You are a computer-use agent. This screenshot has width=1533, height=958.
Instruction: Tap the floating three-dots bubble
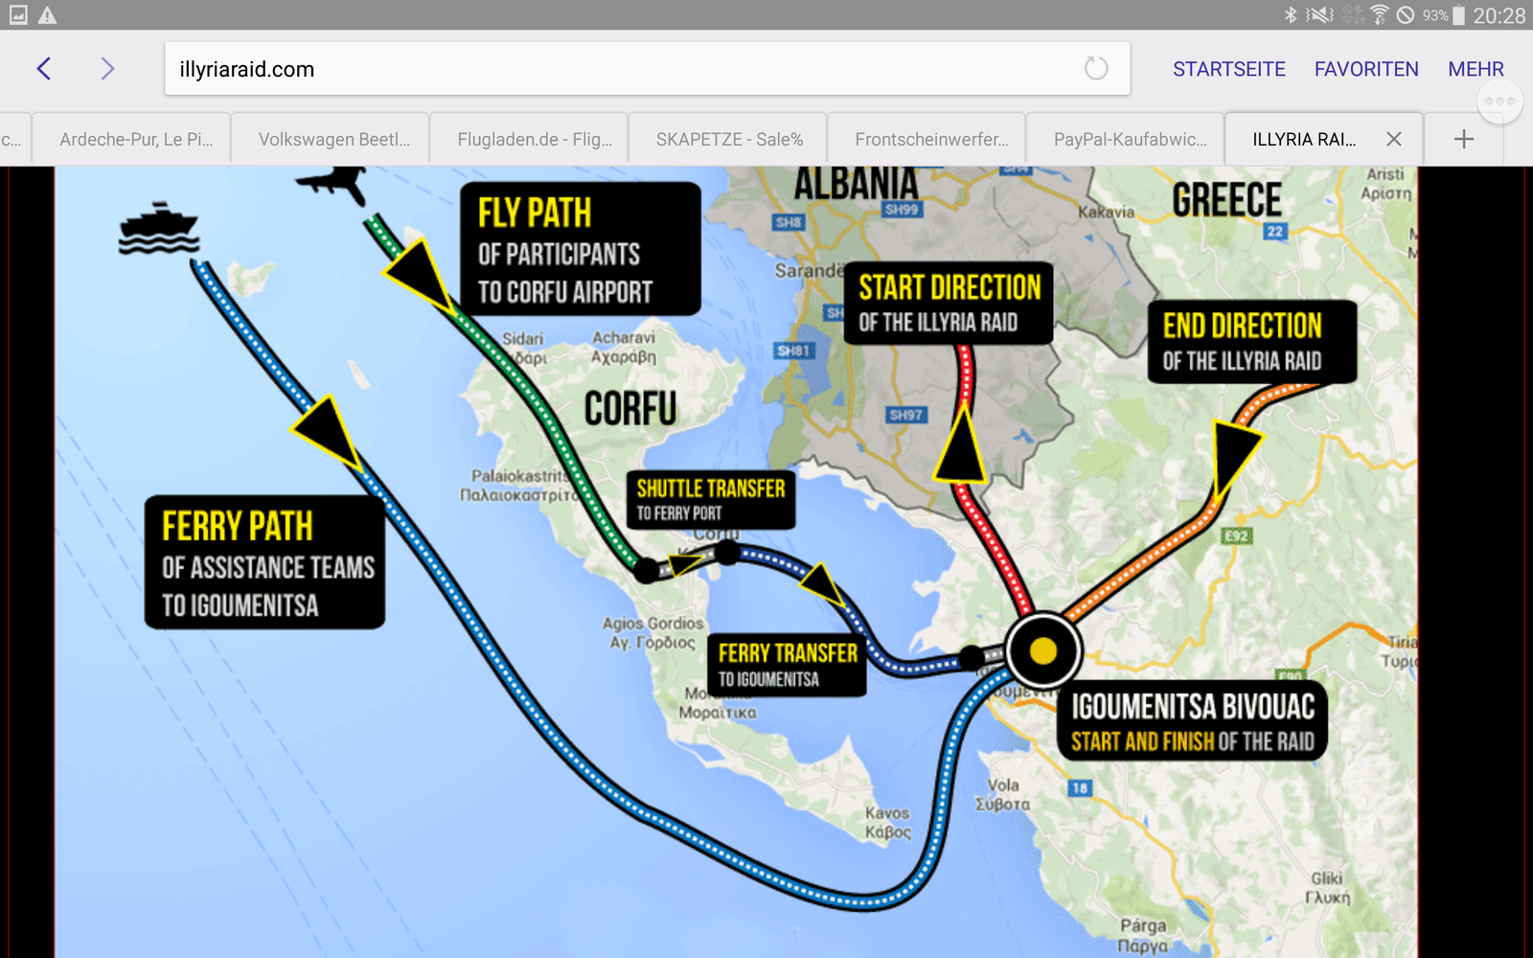tap(1499, 102)
